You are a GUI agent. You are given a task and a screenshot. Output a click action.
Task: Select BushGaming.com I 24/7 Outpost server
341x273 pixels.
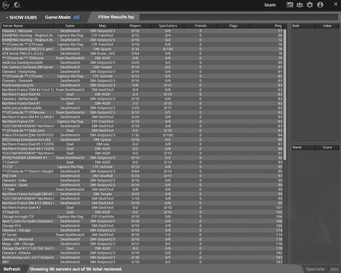tap(142, 258)
